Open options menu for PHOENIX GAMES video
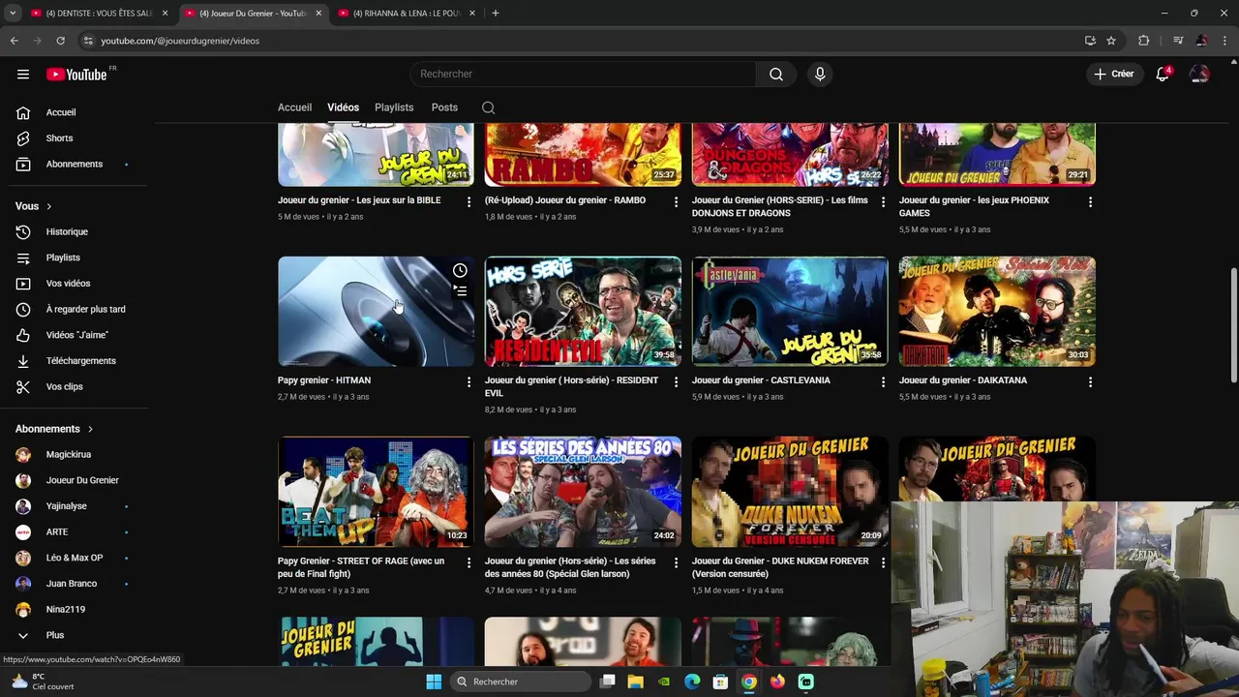 (x=1091, y=202)
